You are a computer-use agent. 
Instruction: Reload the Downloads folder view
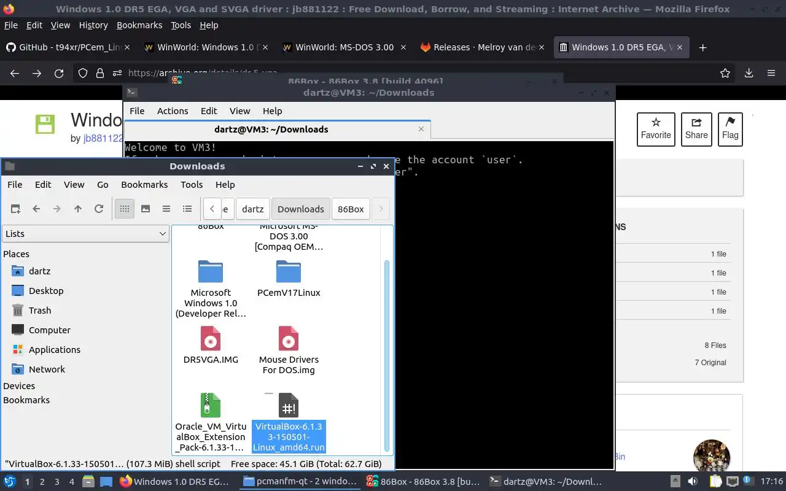pyautogui.click(x=99, y=209)
